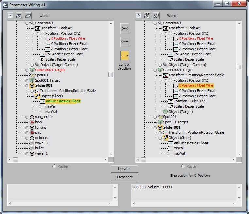249x214 pixels.
Task: Click binoculars Find Next icon in right pane
Action: click(147, 16)
